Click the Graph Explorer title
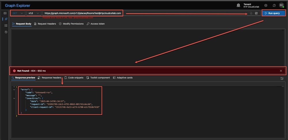 coord(18,6)
